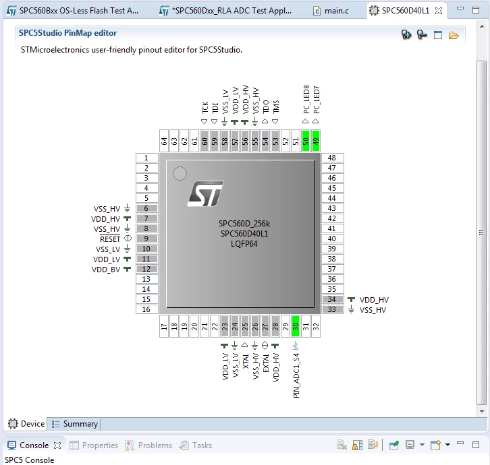The image size is (490, 465).
Task: Click the input arrow above pin 60 TCK
Action: click(x=205, y=121)
